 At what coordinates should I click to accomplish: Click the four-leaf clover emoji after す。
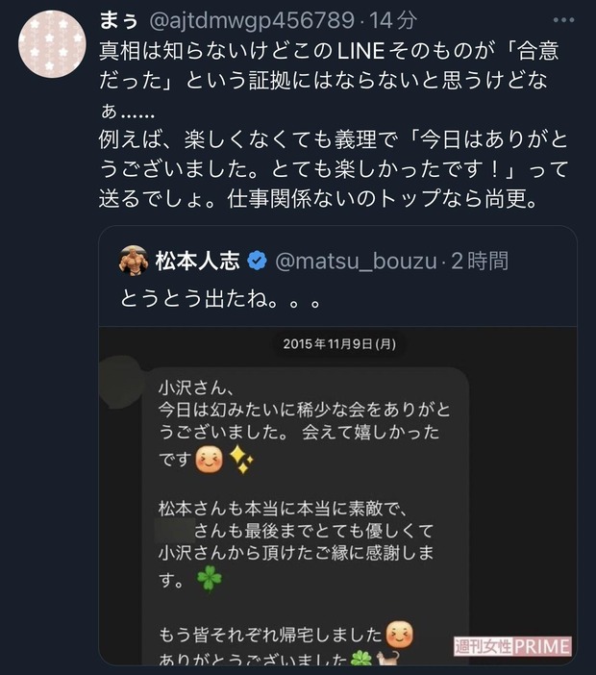pos(208,580)
